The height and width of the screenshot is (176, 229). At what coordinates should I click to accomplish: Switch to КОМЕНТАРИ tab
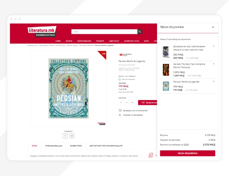(76, 146)
